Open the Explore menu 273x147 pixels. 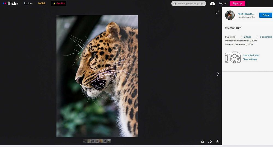(28, 4)
